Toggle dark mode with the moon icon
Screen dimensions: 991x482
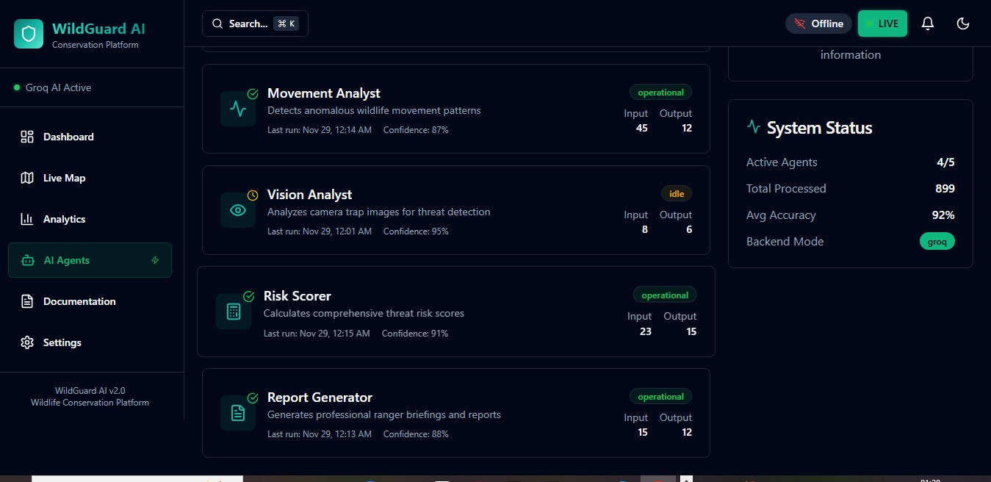(963, 24)
